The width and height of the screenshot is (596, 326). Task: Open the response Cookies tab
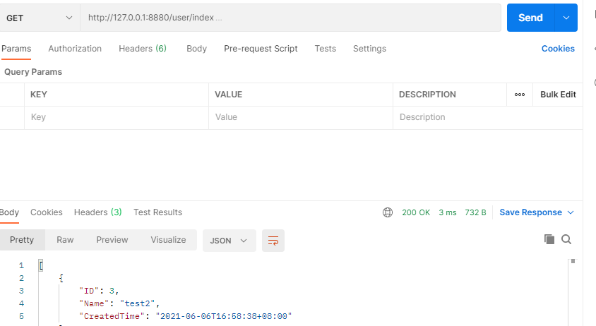[47, 212]
